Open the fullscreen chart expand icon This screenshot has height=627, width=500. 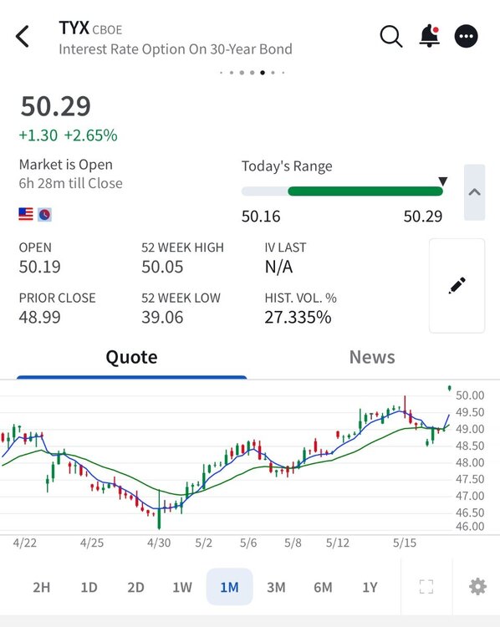pyautogui.click(x=426, y=587)
